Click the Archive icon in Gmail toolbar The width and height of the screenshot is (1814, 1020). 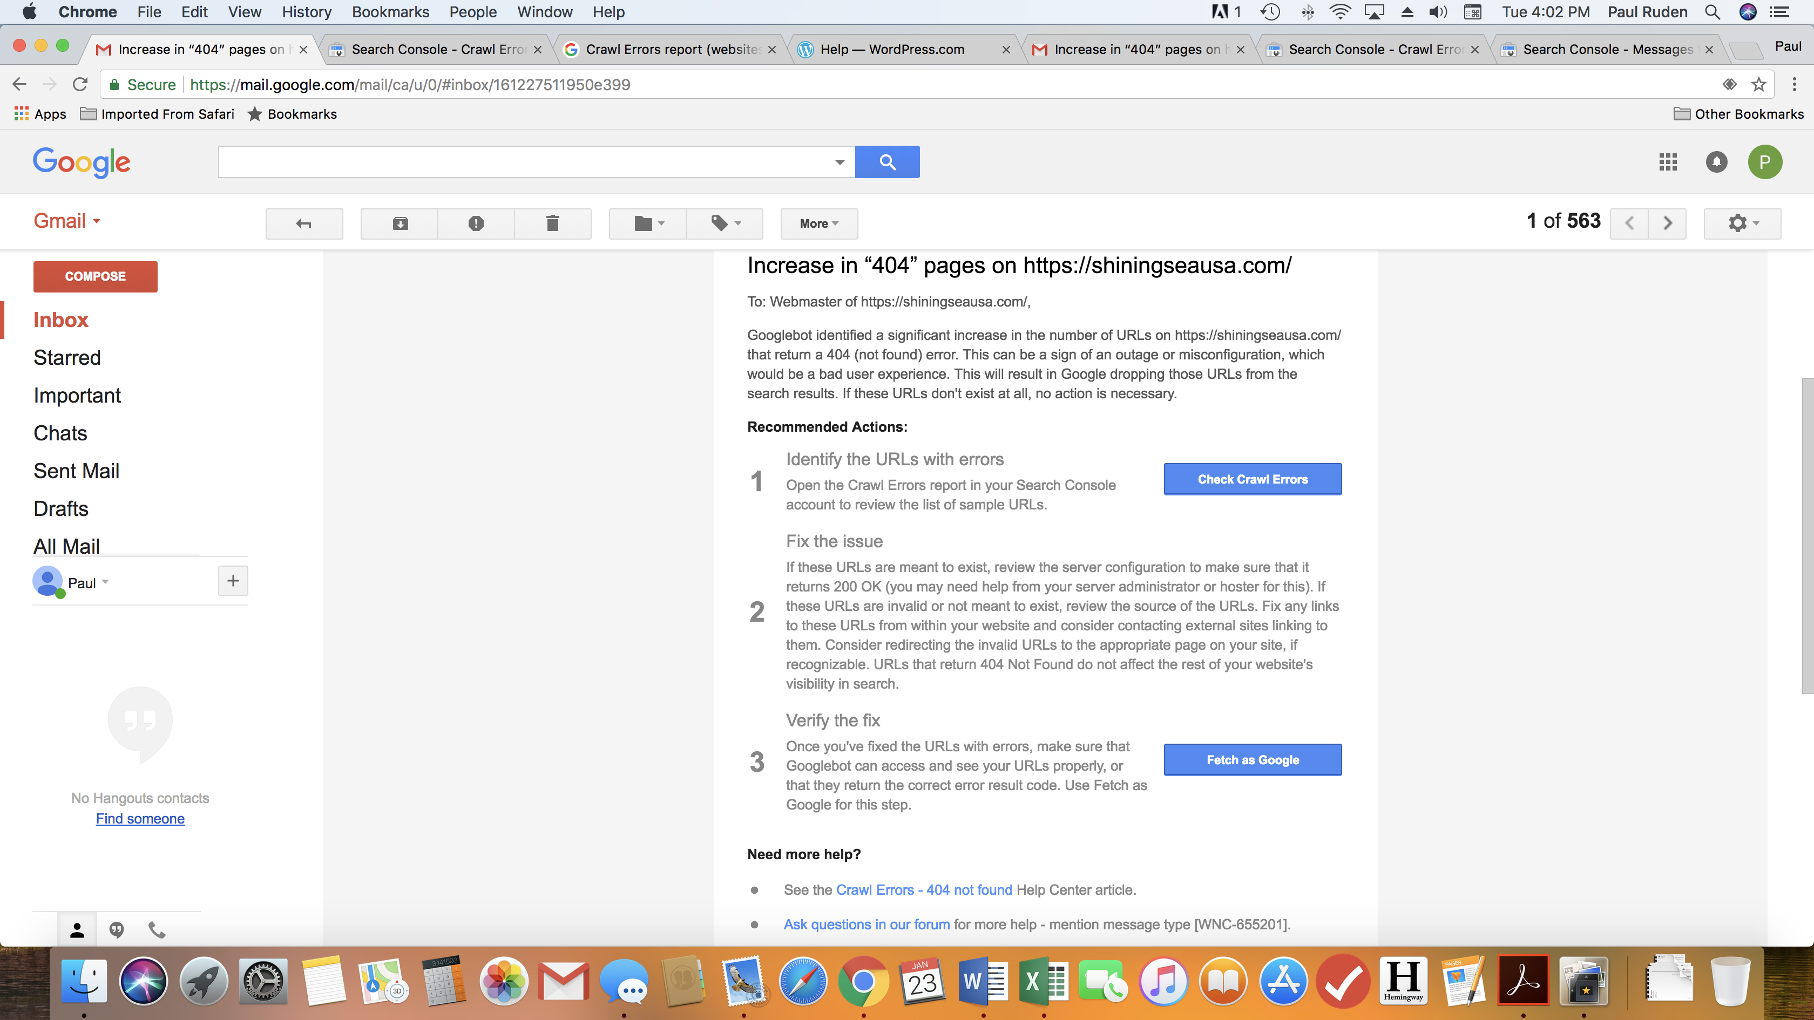click(400, 224)
